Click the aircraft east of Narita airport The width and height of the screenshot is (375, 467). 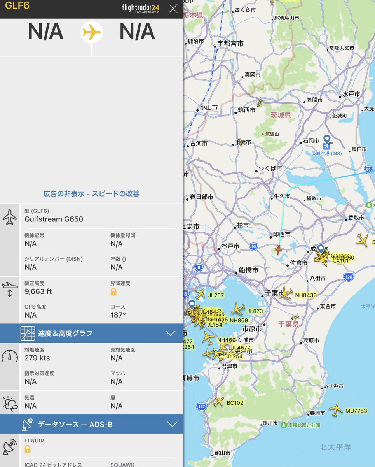point(362,240)
